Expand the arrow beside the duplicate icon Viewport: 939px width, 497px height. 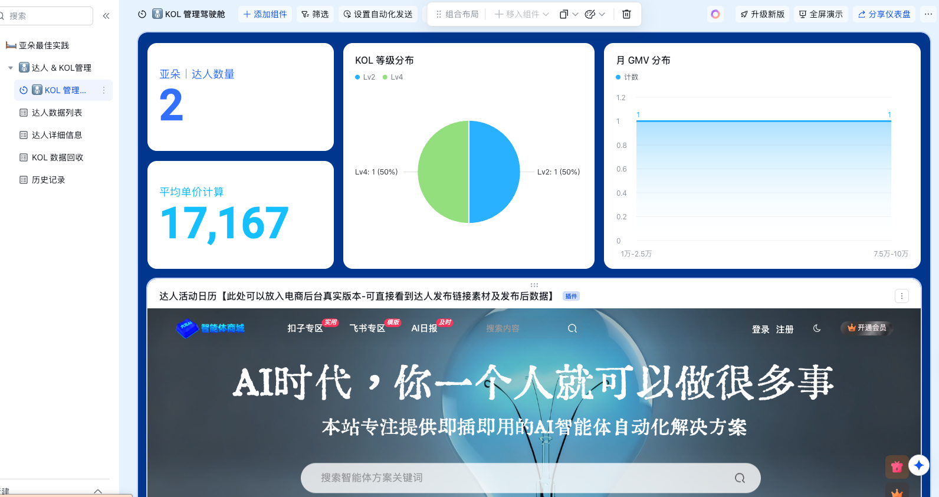[576, 14]
